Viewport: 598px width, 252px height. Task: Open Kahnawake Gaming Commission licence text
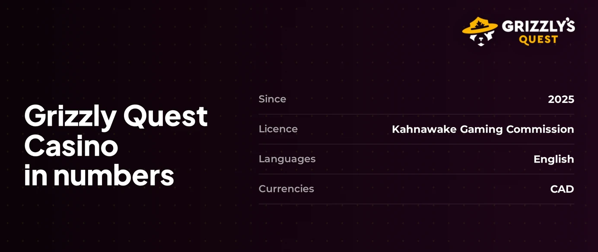(x=483, y=129)
